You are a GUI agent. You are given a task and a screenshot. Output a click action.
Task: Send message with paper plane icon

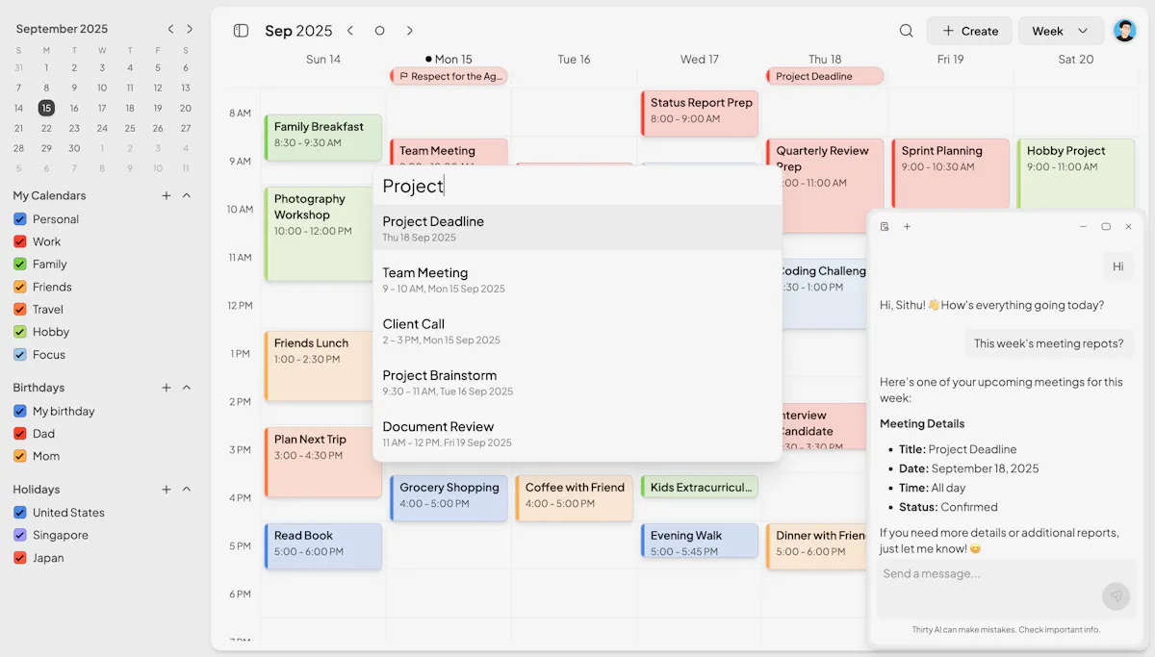tap(1116, 596)
